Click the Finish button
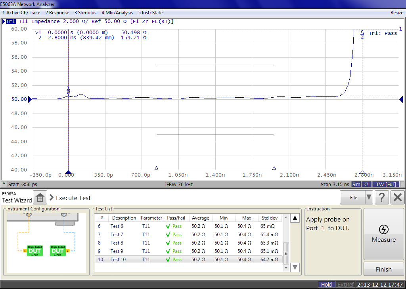Screen dimensions: 406x289 coord(383,269)
